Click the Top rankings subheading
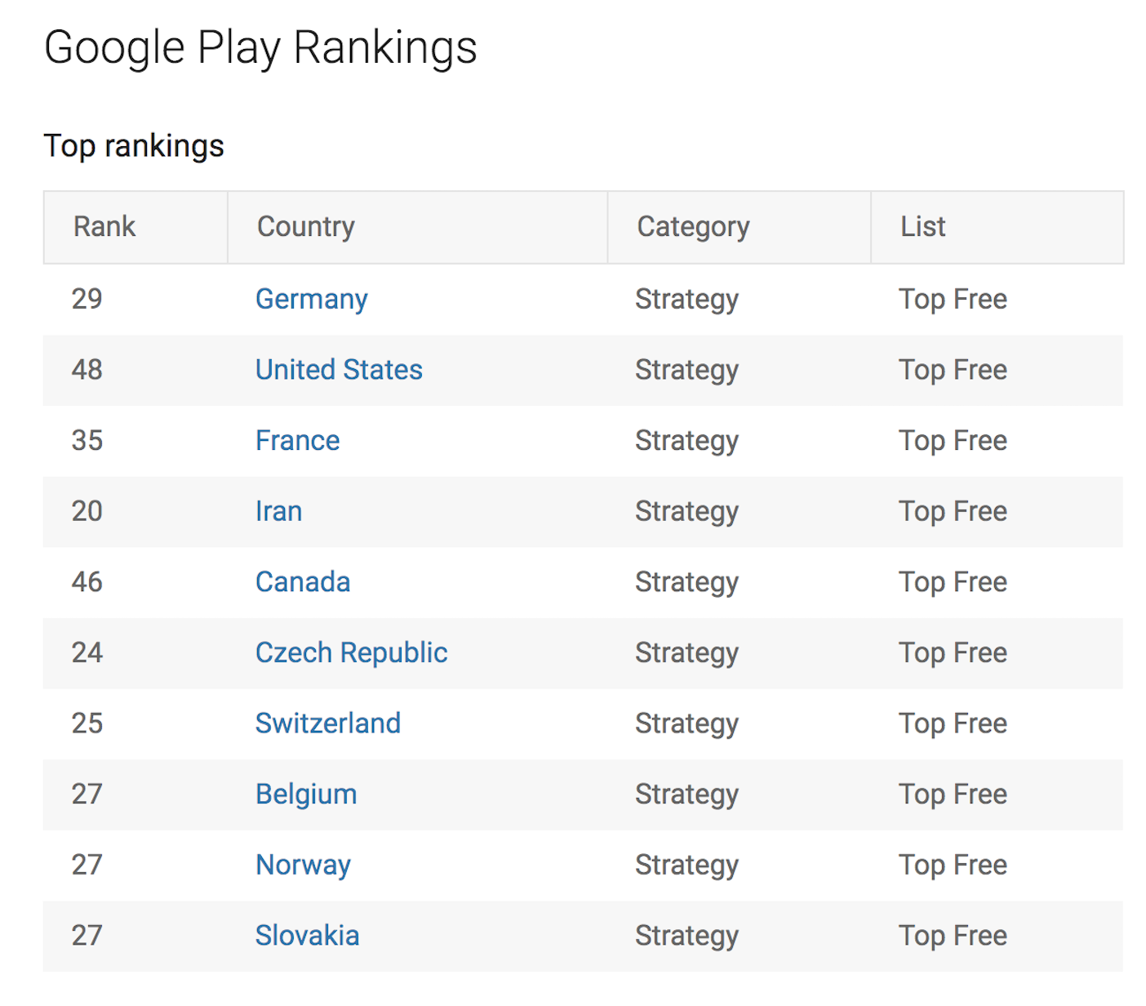Screen dimensions: 1146x1006 tap(134, 146)
